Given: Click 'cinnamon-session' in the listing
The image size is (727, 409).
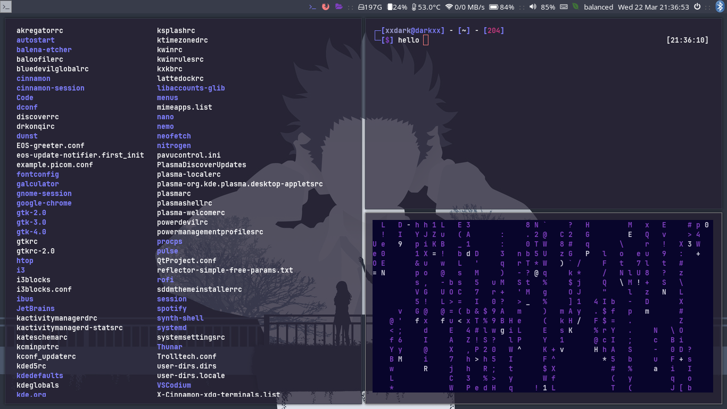Looking at the screenshot, I should point(51,88).
